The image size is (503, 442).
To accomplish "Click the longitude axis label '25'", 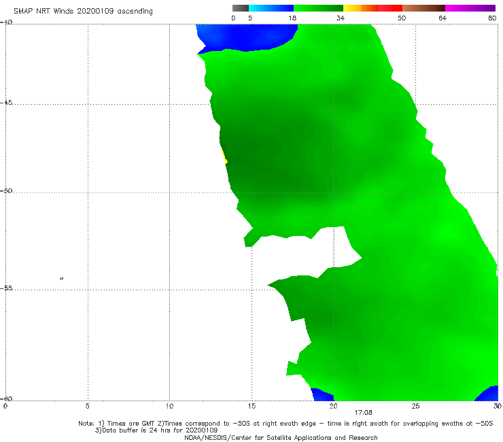I will 415,406.
